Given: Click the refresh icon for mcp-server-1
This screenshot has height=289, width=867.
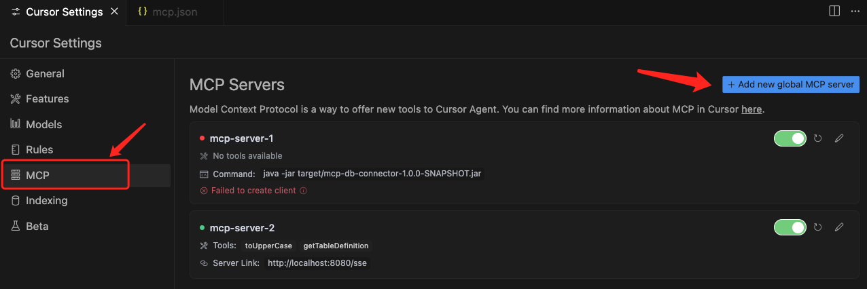Looking at the screenshot, I should [x=818, y=138].
